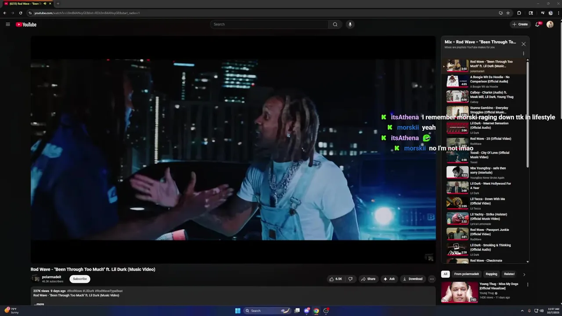Go back in browser history
This screenshot has width=562, height=316.
tap(5, 13)
